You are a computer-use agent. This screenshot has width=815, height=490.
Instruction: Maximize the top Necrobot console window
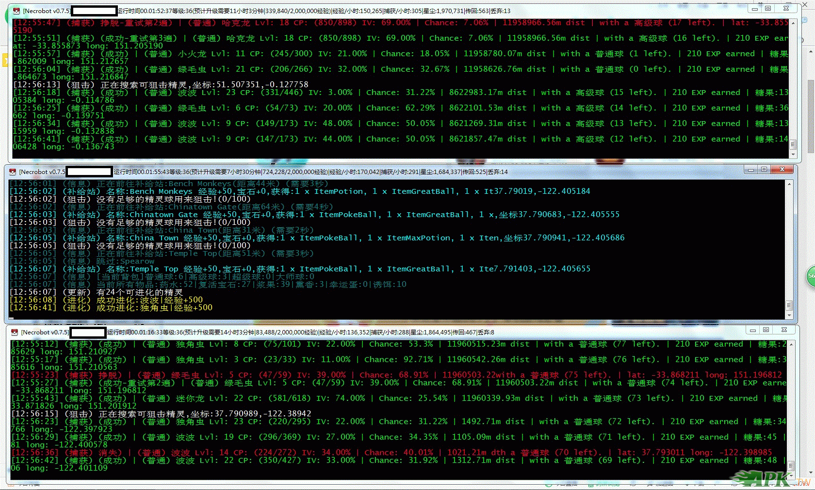(768, 9)
